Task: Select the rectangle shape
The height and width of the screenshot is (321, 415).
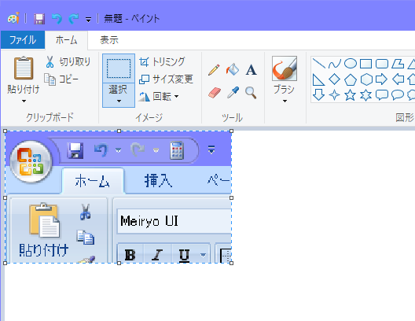Action: [366, 64]
